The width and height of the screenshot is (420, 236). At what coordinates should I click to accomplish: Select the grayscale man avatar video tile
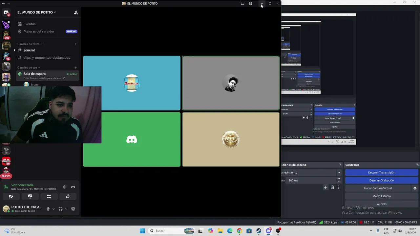[x=231, y=83]
